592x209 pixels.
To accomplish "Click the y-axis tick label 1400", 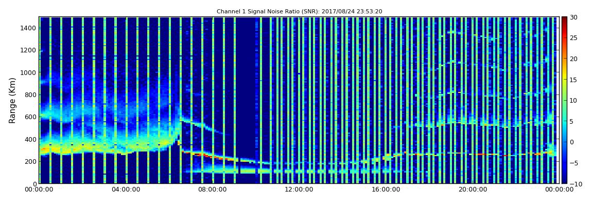I will point(28,28).
